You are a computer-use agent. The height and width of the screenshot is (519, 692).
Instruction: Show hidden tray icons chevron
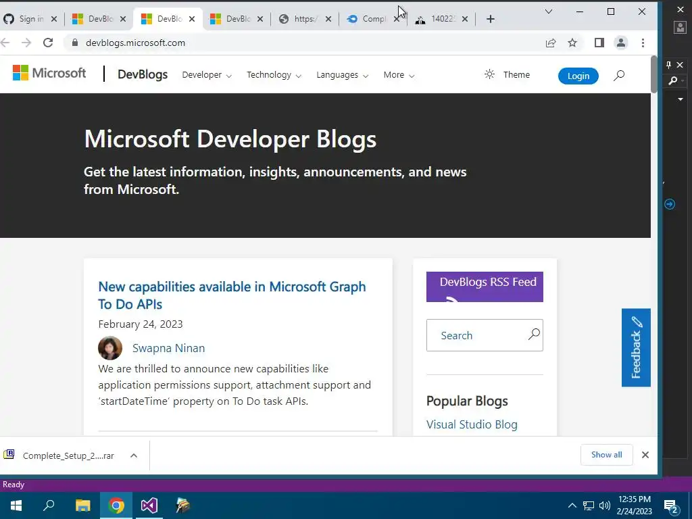pos(572,505)
